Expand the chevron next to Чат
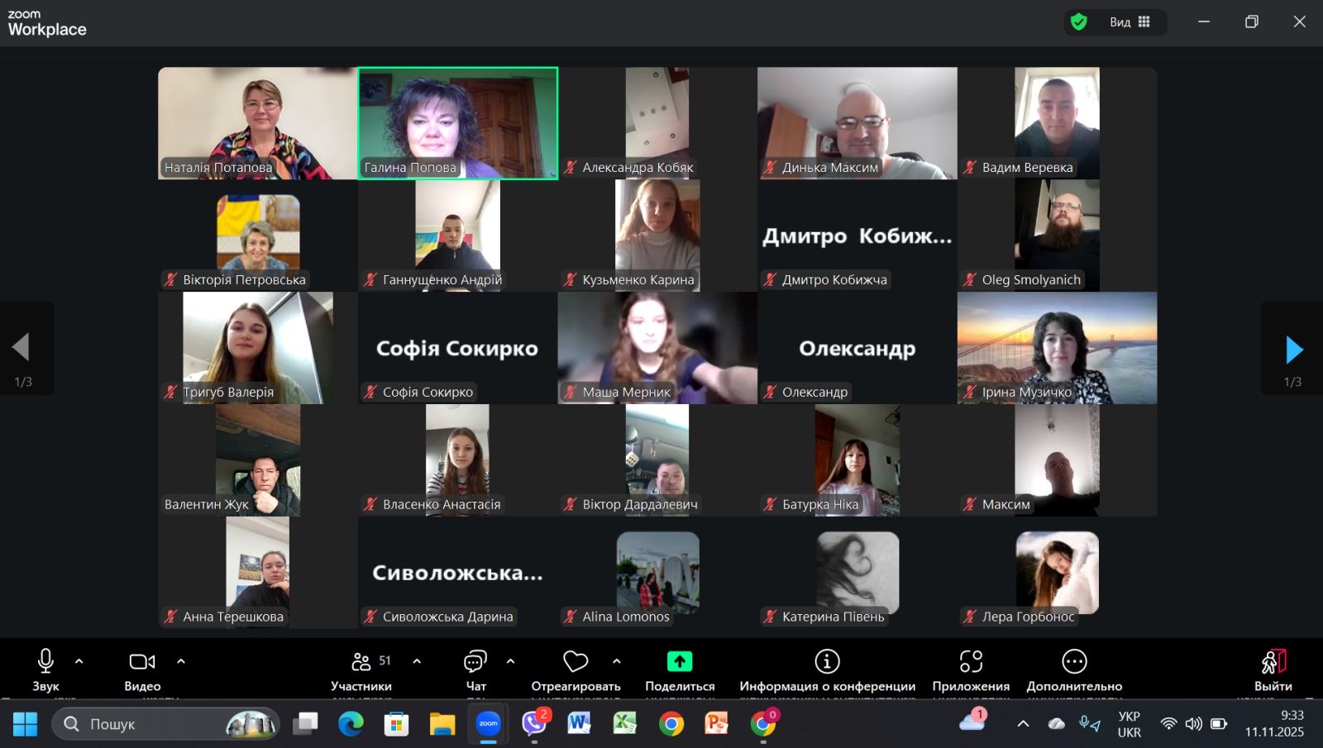The width and height of the screenshot is (1323, 748). coord(510,661)
